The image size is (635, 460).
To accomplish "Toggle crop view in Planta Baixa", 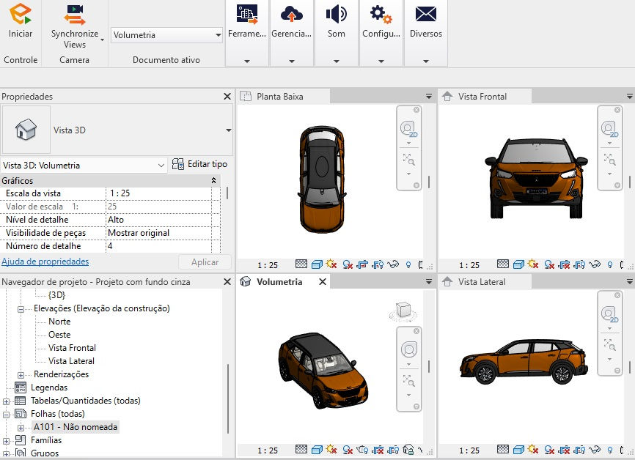I will (362, 264).
